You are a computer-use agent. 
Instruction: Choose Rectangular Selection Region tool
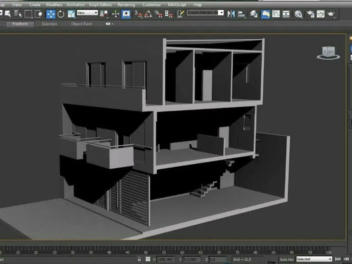click(x=28, y=14)
